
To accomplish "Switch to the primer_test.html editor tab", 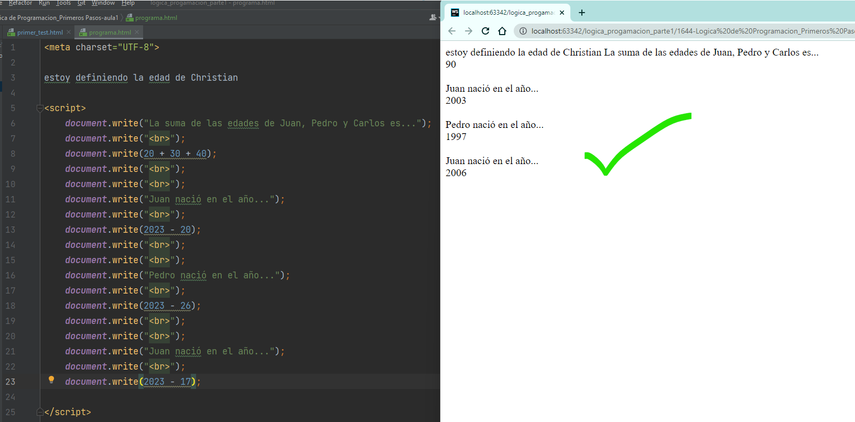I will [x=40, y=33].
